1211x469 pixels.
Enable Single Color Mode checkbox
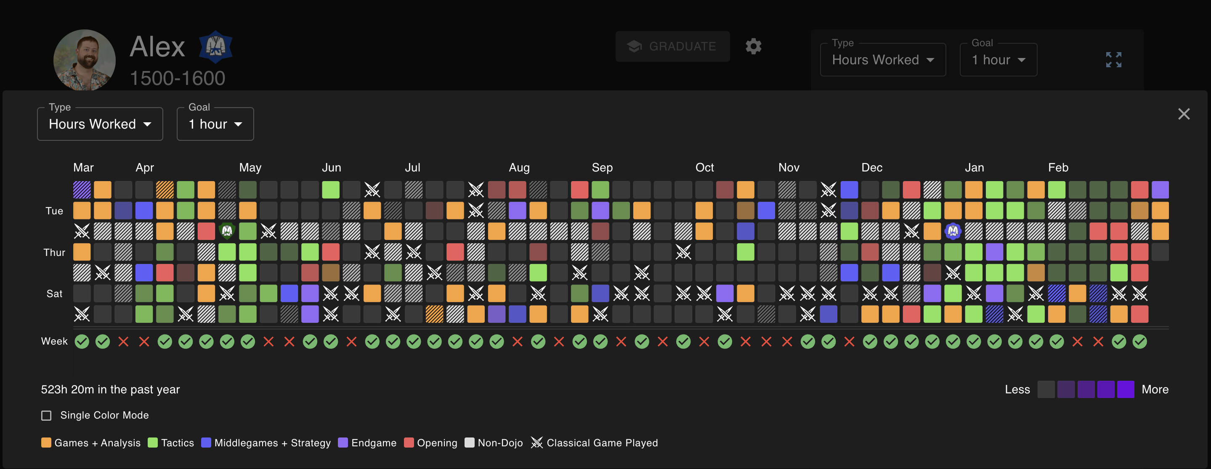coord(46,416)
